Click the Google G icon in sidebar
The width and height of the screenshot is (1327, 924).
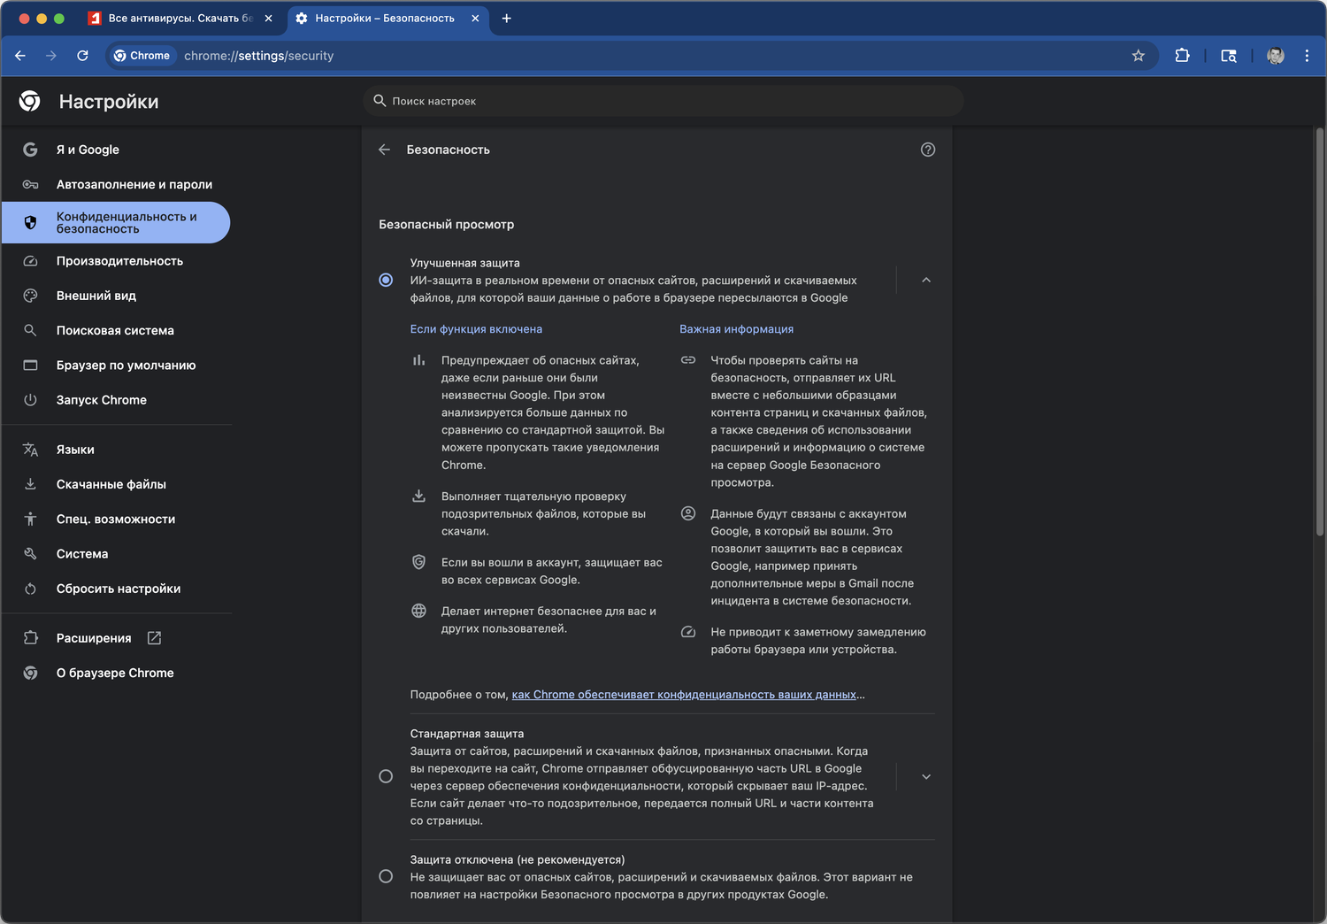pos(30,150)
